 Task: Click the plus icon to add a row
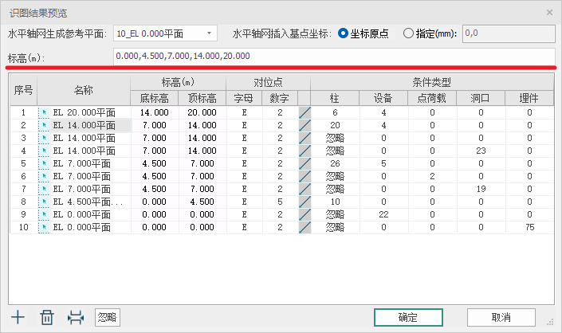(x=18, y=317)
